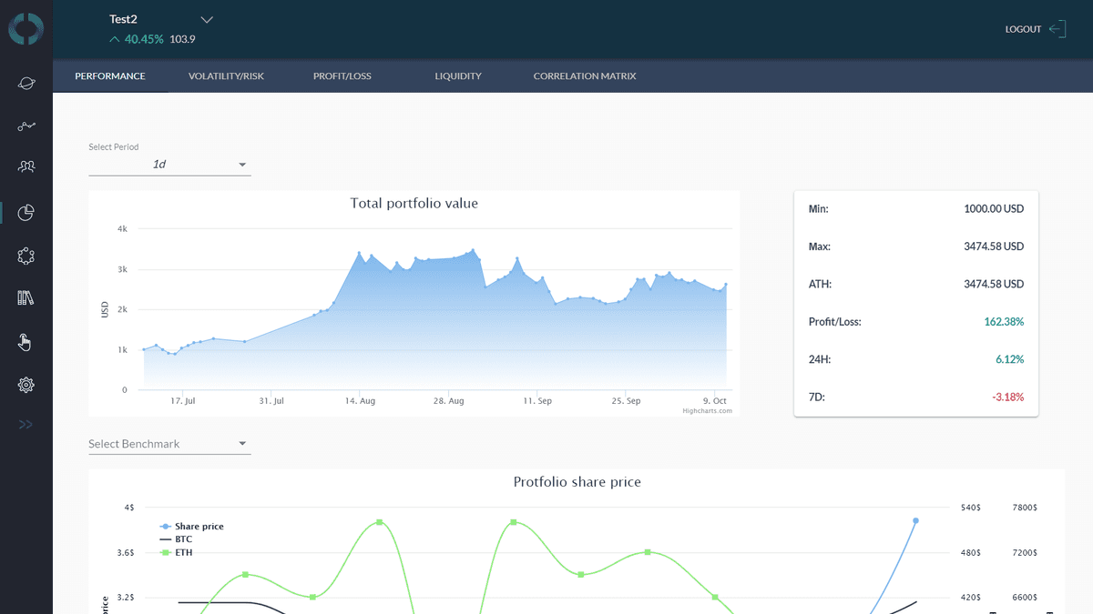Click the community/users icon in sidebar
The image size is (1093, 614).
26,166
